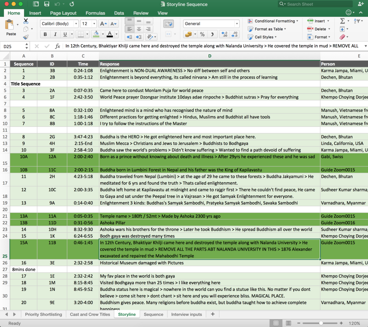Click the Redo arrow in title bar
This screenshot has width=368, height=327.
72,4
